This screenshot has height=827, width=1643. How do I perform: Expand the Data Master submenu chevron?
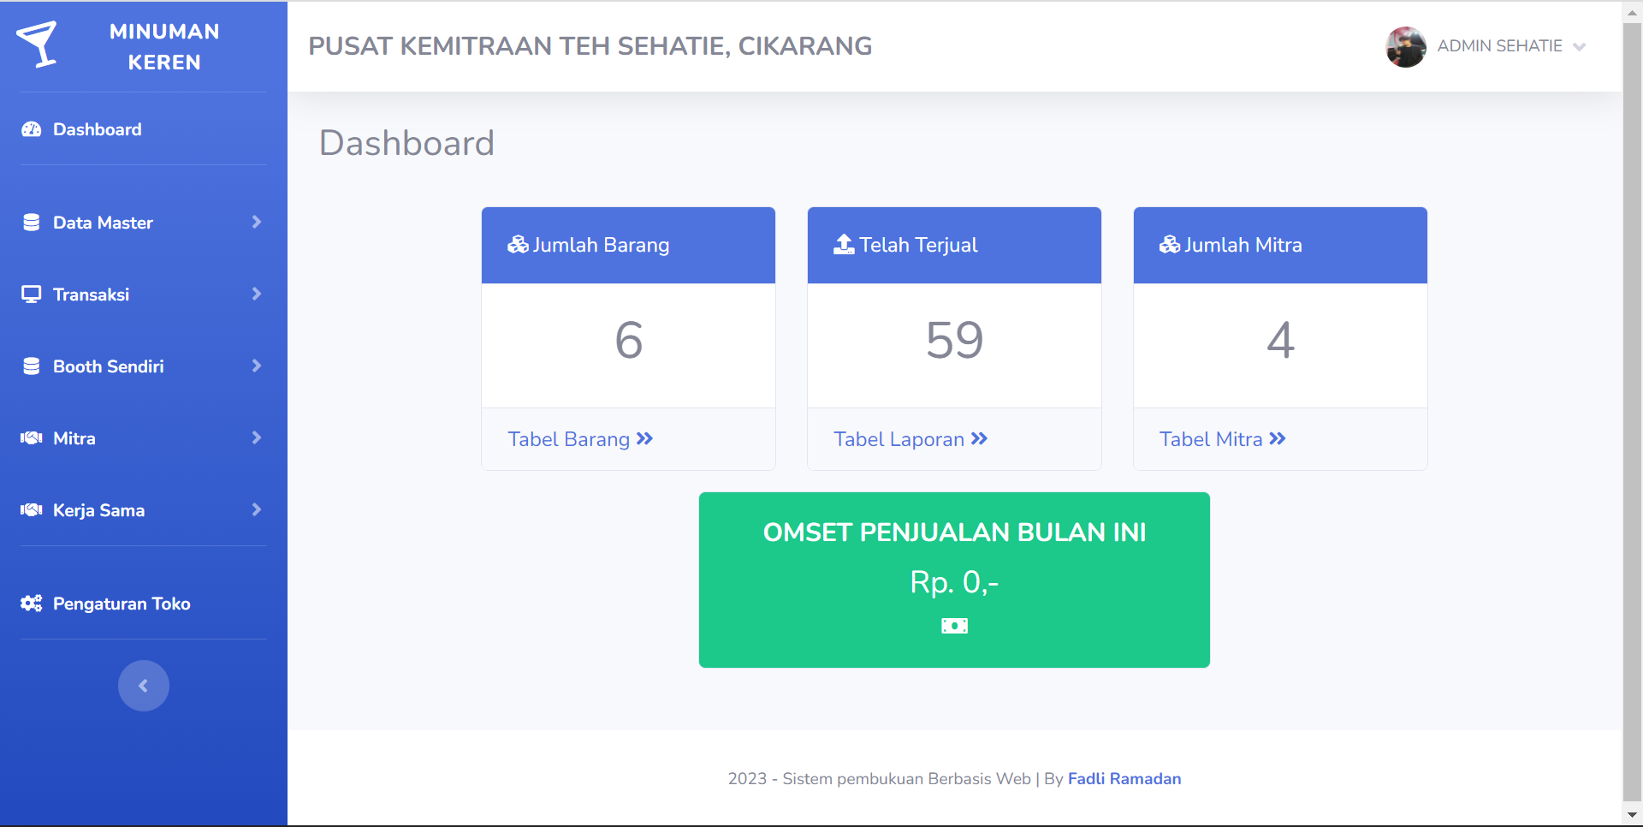[x=256, y=222]
